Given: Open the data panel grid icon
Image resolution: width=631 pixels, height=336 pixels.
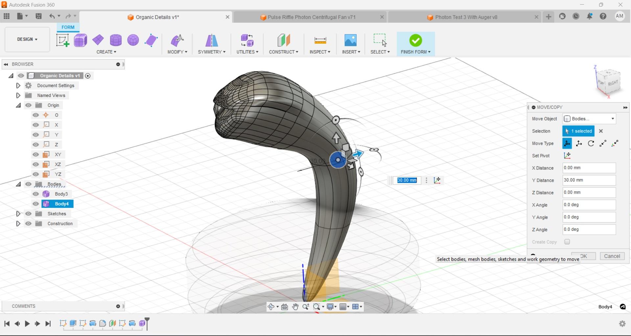Looking at the screenshot, I should click(x=7, y=16).
